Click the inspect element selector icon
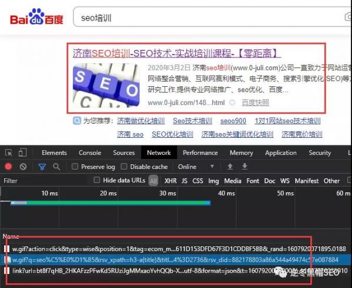Viewport: 352px width, 288px height. pyautogui.click(x=8, y=153)
